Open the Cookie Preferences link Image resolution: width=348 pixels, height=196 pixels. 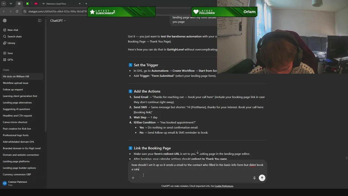pos(224,186)
